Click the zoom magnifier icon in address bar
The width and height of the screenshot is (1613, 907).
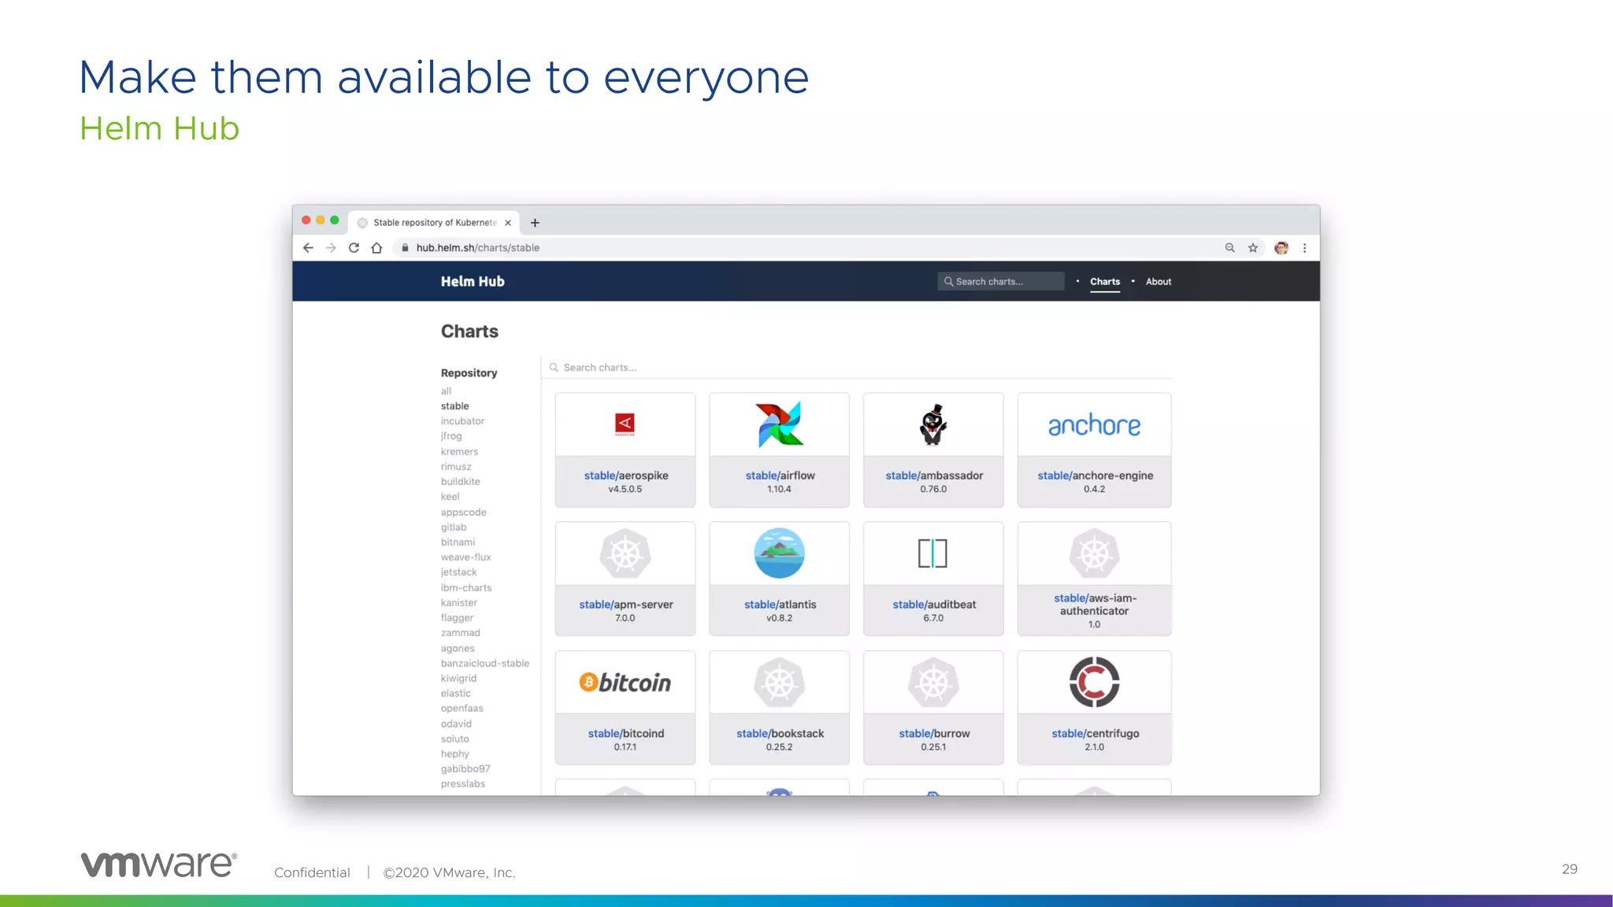click(x=1229, y=248)
